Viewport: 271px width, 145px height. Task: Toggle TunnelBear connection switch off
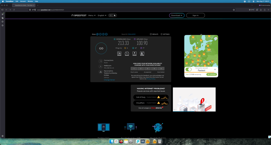(x=188, y=69)
